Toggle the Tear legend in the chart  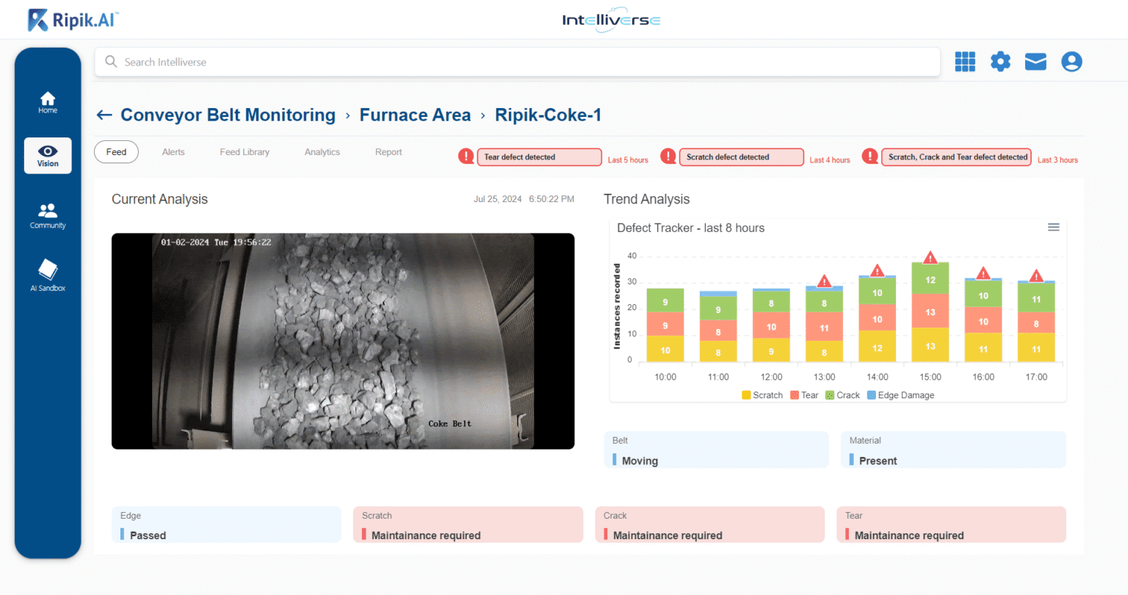click(x=806, y=395)
